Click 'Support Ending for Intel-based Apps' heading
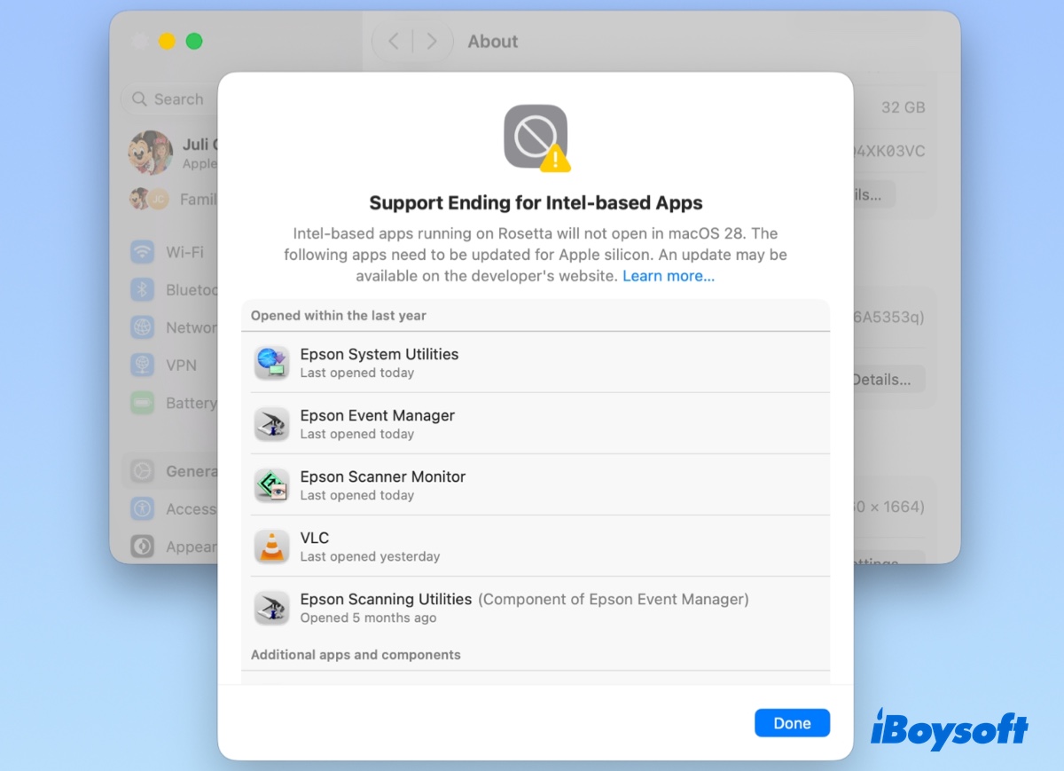The height and width of the screenshot is (771, 1064). click(536, 202)
